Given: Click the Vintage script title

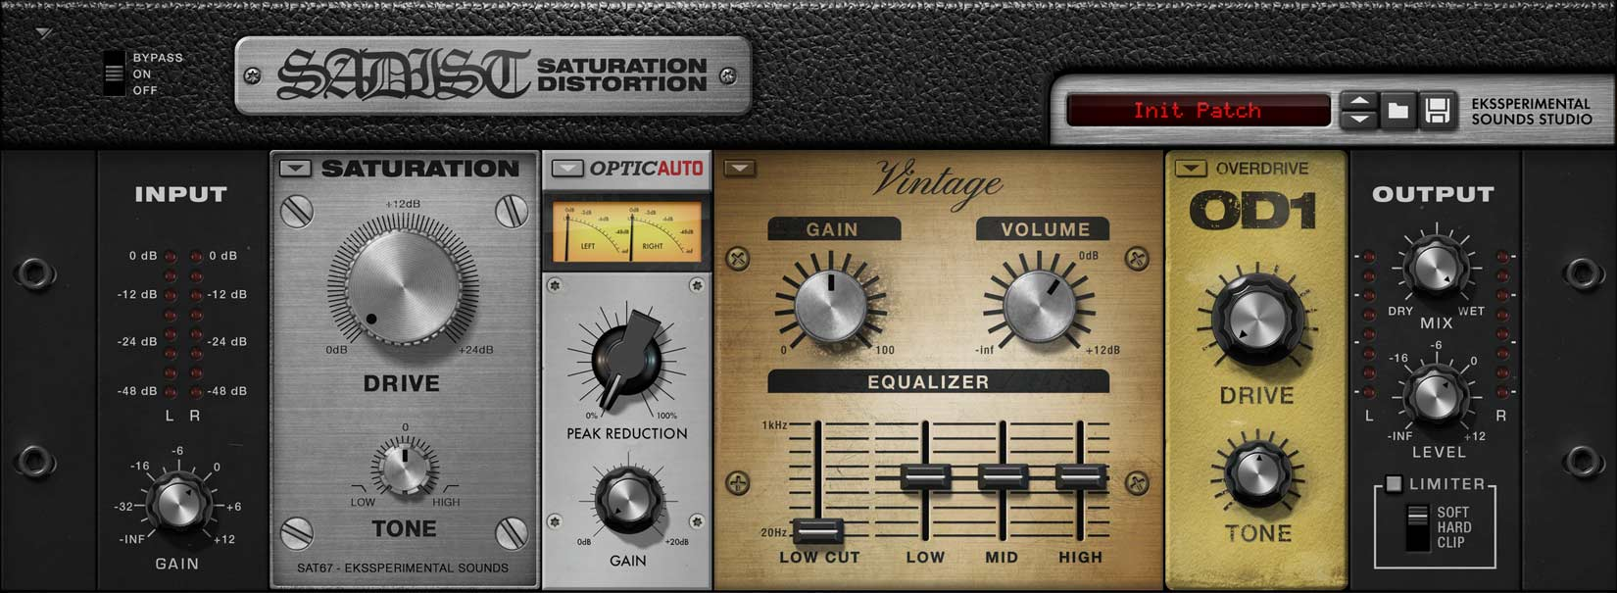Looking at the screenshot, I should click(938, 182).
